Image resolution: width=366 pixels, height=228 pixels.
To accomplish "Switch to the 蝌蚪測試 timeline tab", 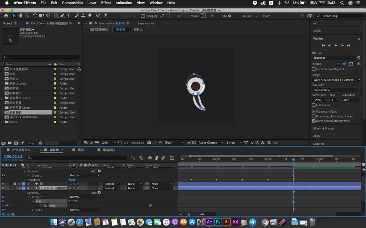I will click(109, 150).
